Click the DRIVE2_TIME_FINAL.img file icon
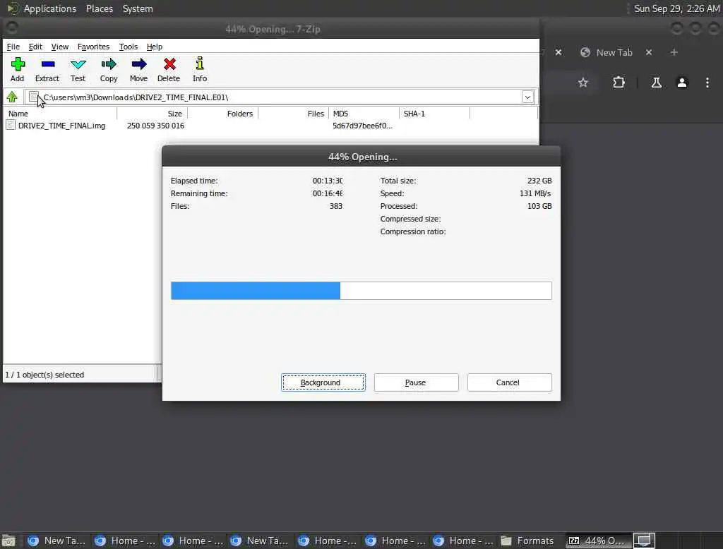The height and width of the screenshot is (549, 723). 11,126
